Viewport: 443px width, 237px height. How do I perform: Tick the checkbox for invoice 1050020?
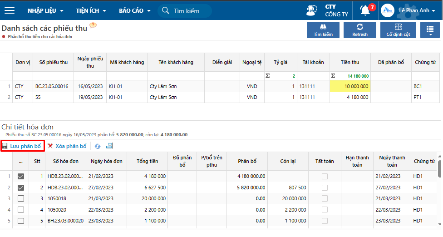(x=21, y=210)
